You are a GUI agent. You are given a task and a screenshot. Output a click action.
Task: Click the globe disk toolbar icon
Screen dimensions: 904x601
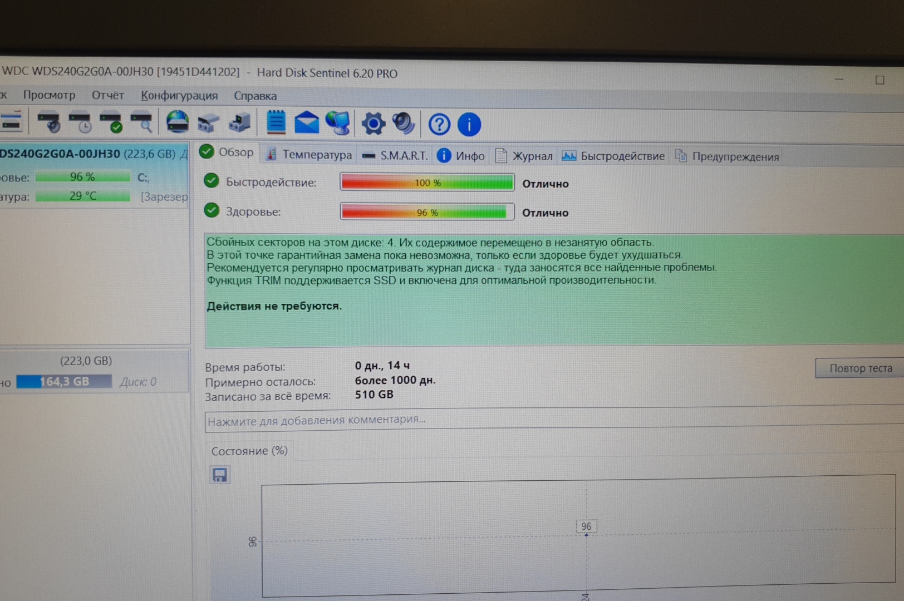178,122
